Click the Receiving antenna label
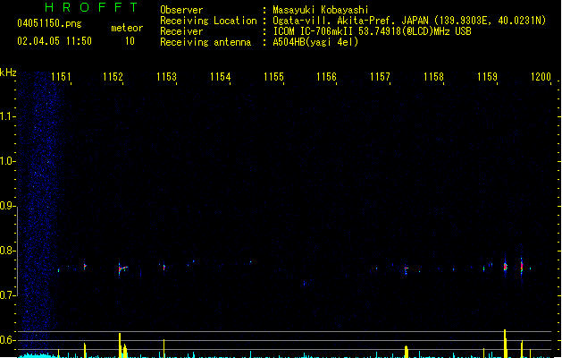This screenshot has height=358, width=562. click(206, 42)
